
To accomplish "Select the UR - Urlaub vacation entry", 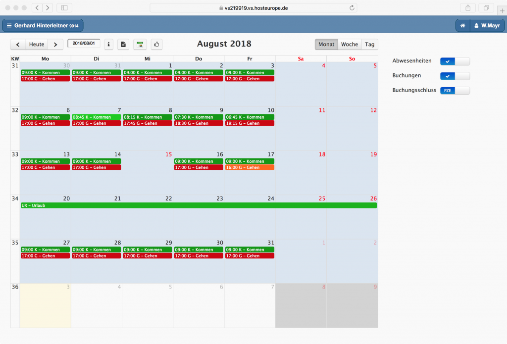I will click(x=198, y=205).
